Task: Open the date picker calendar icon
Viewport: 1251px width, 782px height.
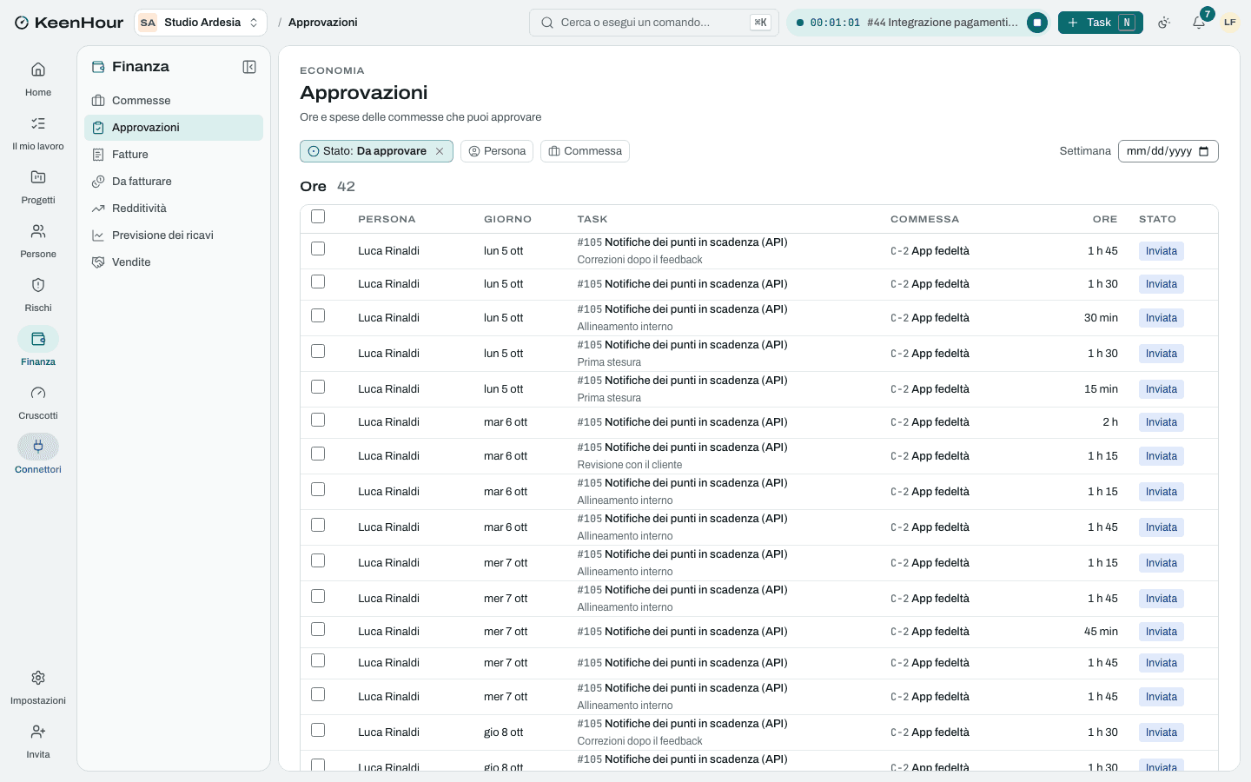Action: point(1203,151)
